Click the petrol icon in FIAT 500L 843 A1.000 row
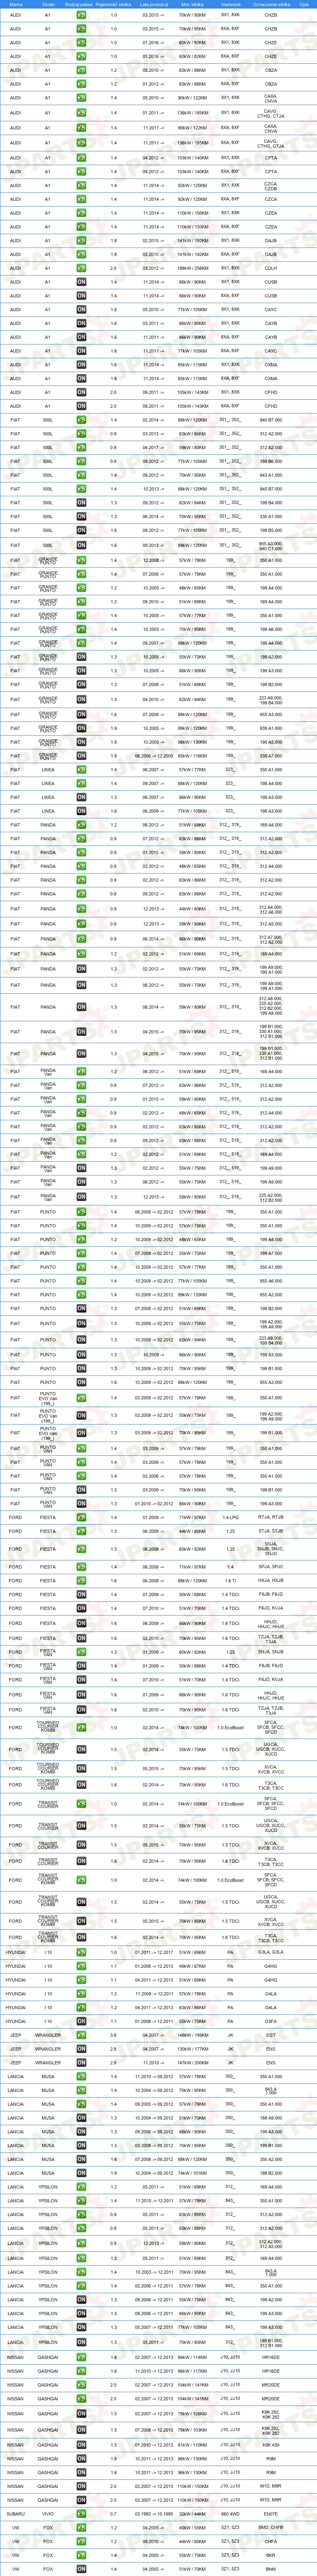 (x=82, y=475)
